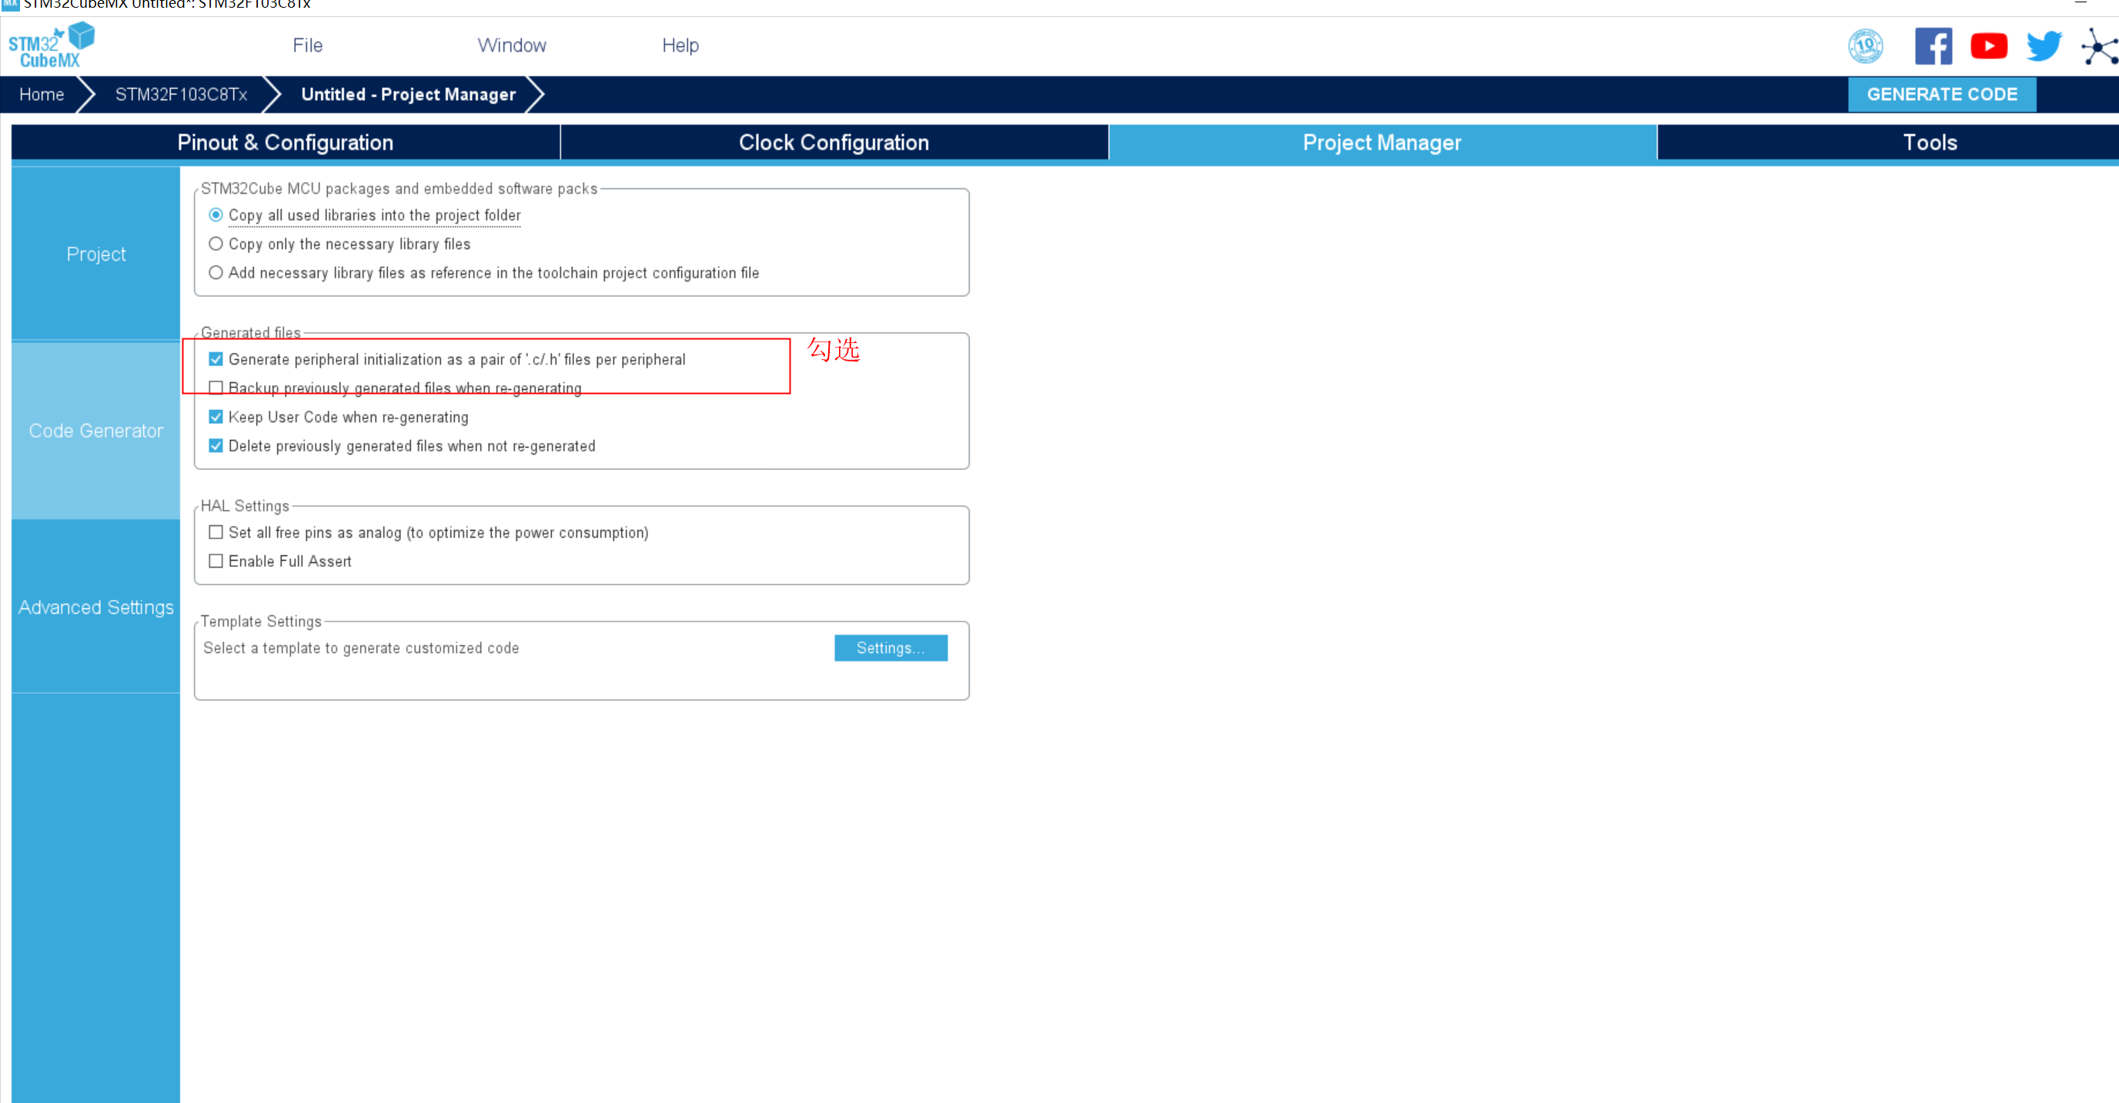Open the YouTube icon link
Image resolution: width=2119 pixels, height=1103 pixels.
tap(1988, 46)
